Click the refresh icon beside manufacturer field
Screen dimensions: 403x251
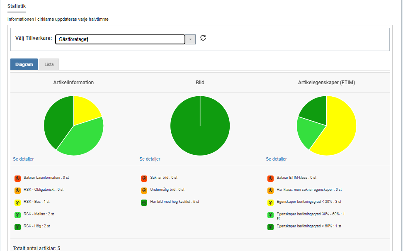click(203, 38)
